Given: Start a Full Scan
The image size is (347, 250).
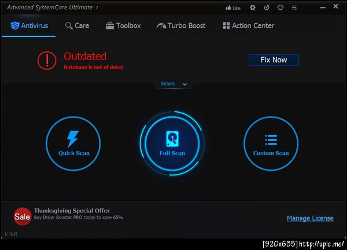Looking at the screenshot, I should tap(172, 144).
